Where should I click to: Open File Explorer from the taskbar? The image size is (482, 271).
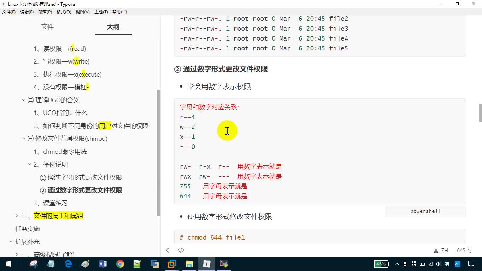click(189, 264)
